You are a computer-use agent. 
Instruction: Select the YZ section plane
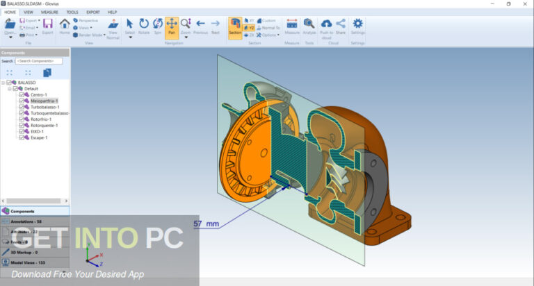coord(249,28)
